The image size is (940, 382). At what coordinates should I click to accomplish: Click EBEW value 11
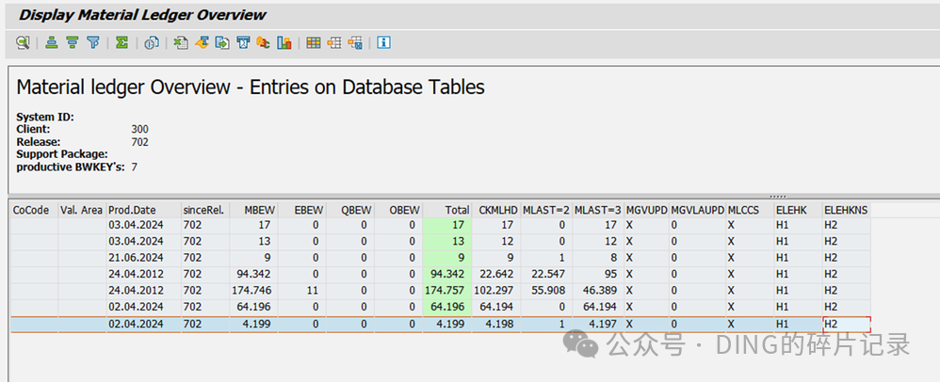[302, 291]
